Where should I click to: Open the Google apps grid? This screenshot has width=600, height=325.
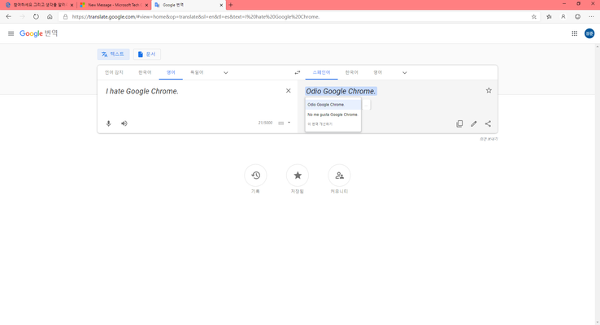tap(574, 33)
